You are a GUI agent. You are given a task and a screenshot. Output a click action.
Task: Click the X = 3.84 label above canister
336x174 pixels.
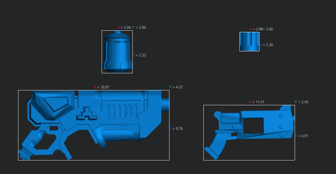[124, 27]
